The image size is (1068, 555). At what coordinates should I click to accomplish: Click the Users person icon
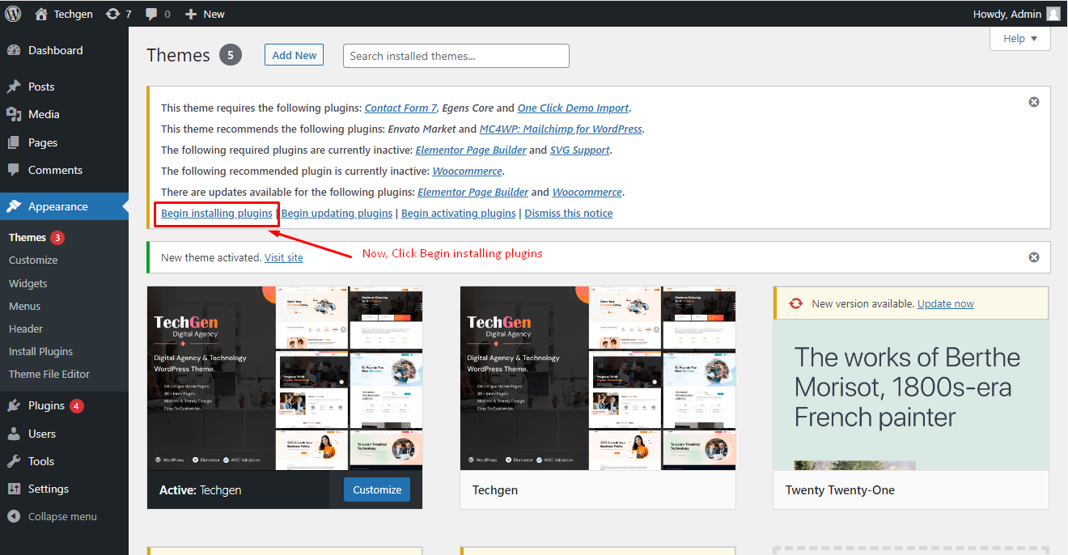14,434
